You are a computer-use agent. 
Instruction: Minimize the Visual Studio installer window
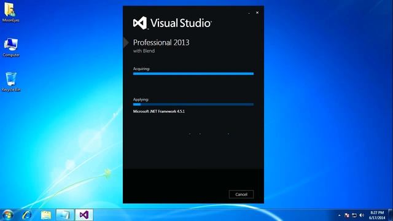pyautogui.click(x=249, y=13)
